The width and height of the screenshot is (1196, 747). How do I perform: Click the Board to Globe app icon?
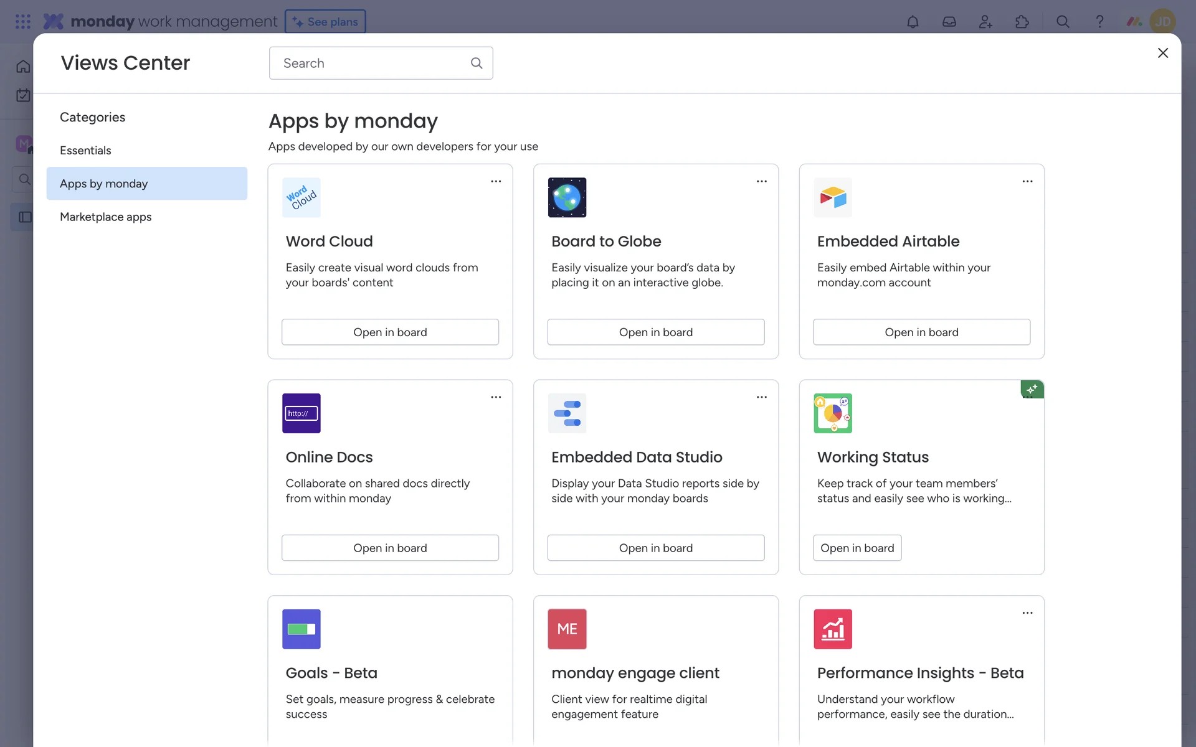567,197
